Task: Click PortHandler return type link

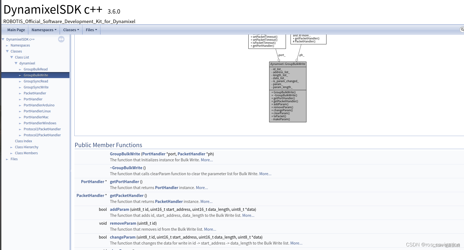Action: click(x=93, y=182)
